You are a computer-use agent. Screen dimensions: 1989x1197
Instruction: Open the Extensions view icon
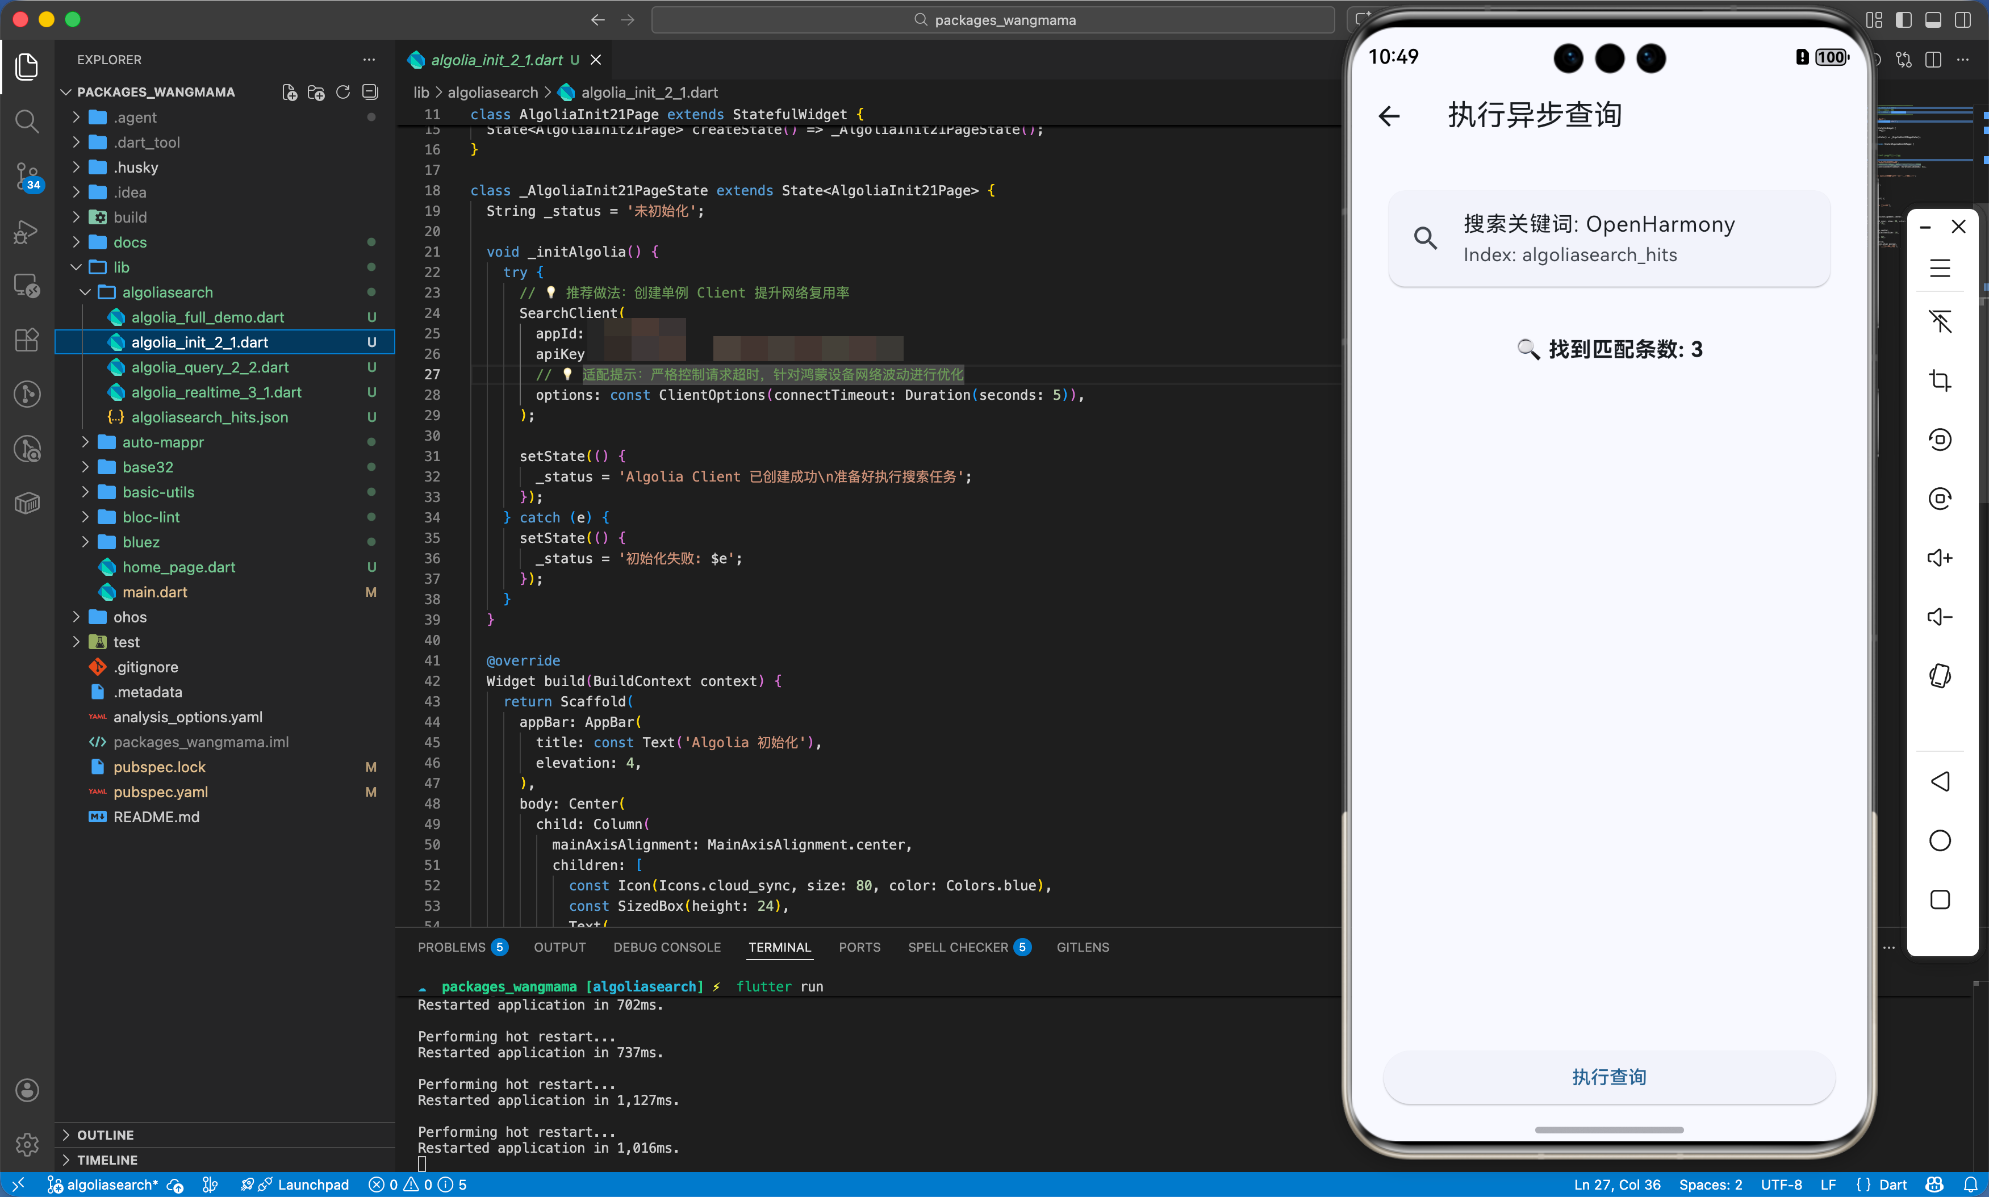click(27, 340)
